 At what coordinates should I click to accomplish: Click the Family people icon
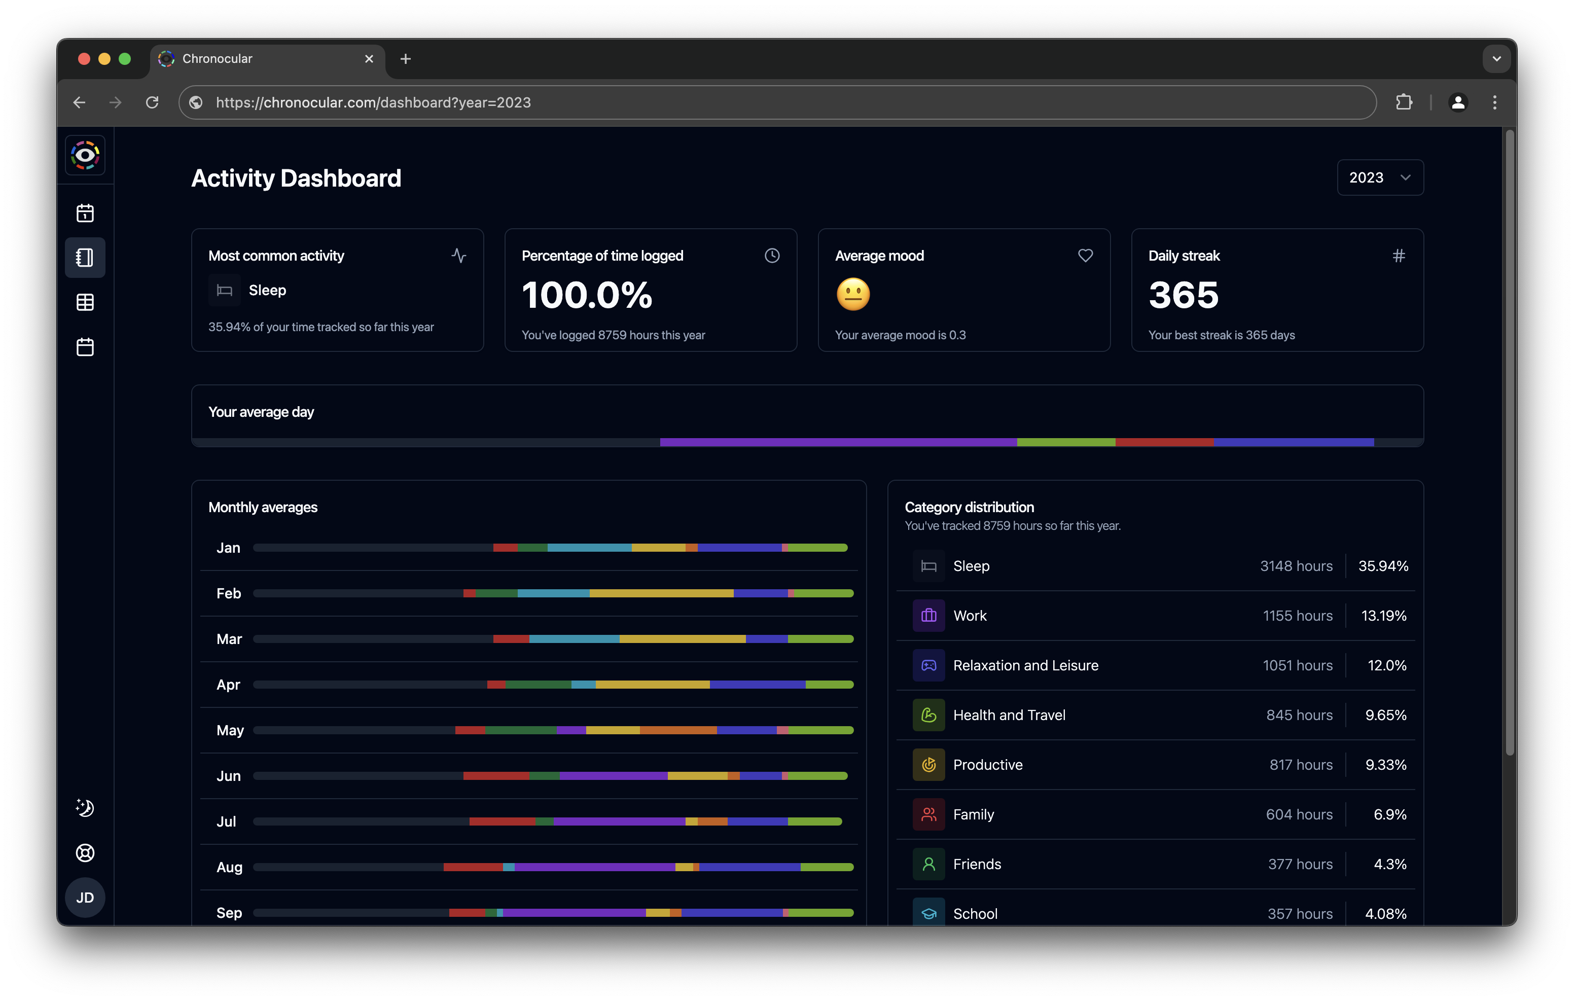[929, 815]
